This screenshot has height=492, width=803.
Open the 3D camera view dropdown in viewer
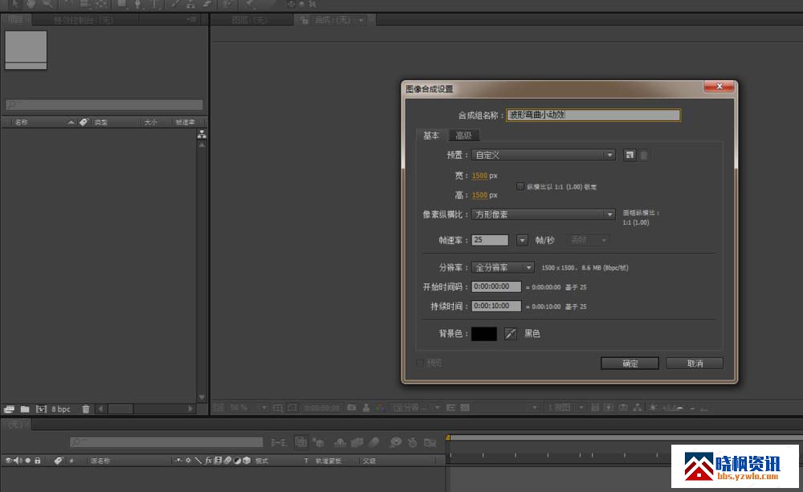click(x=507, y=408)
